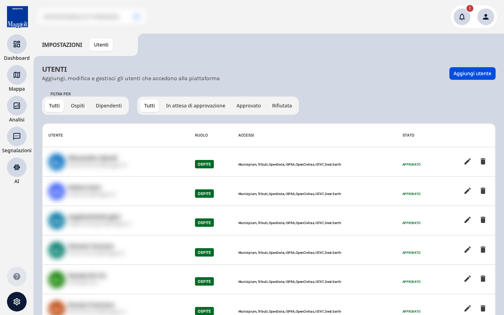The width and height of the screenshot is (504, 315).
Task: Edit the second user with purple avatar
Action: click(x=468, y=191)
